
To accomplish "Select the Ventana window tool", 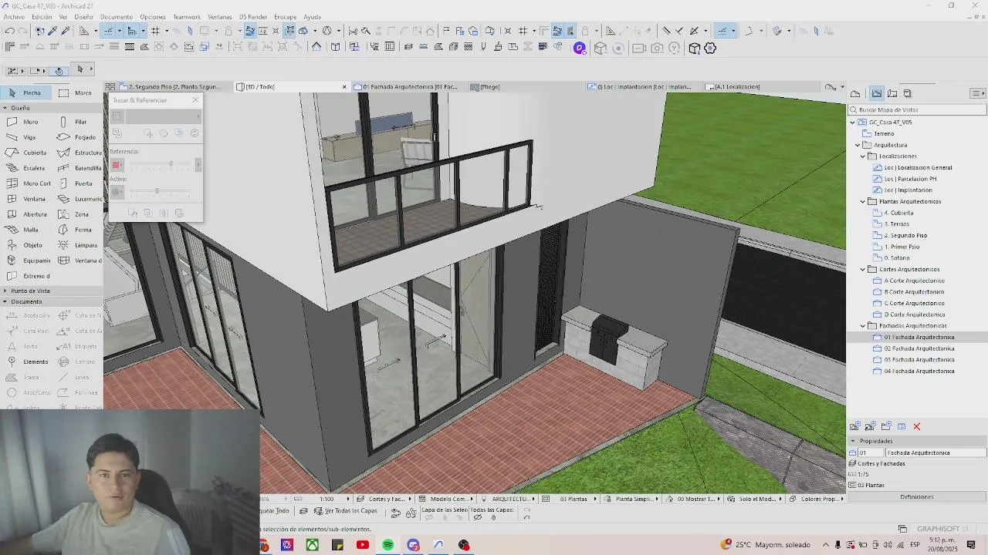I will (26, 199).
